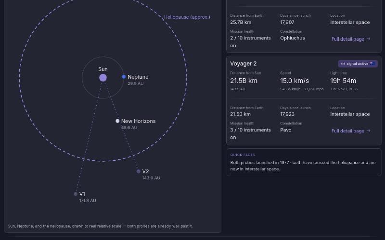Click the 21.5B km distance from Earth value
Viewport: 385px width, 240px height.
(x=240, y=114)
